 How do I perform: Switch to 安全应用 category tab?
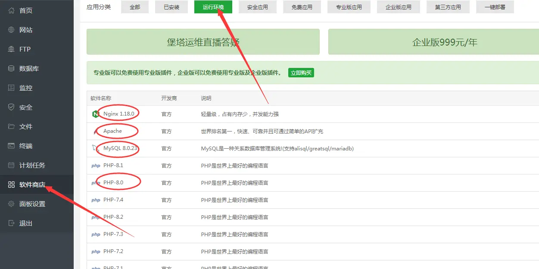tap(258, 7)
